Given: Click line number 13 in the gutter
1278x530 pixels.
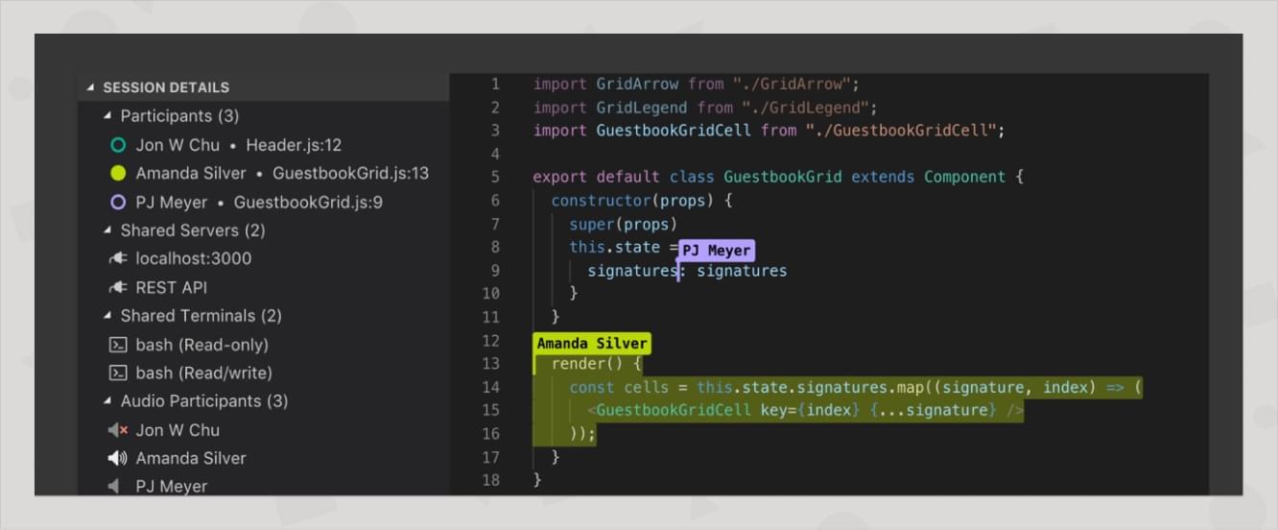Looking at the screenshot, I should click(490, 364).
